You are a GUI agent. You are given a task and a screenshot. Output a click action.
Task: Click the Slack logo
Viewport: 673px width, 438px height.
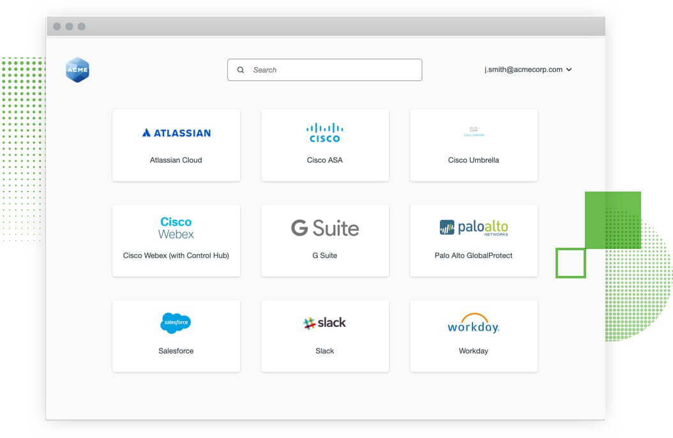pos(324,323)
